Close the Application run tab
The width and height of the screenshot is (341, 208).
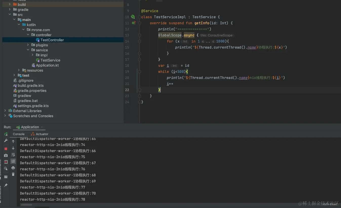tap(42, 127)
